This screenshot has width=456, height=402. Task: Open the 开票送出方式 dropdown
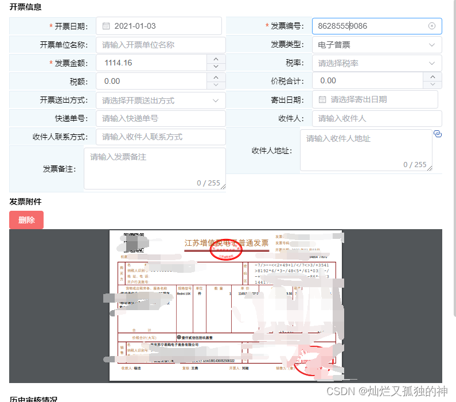click(x=161, y=100)
